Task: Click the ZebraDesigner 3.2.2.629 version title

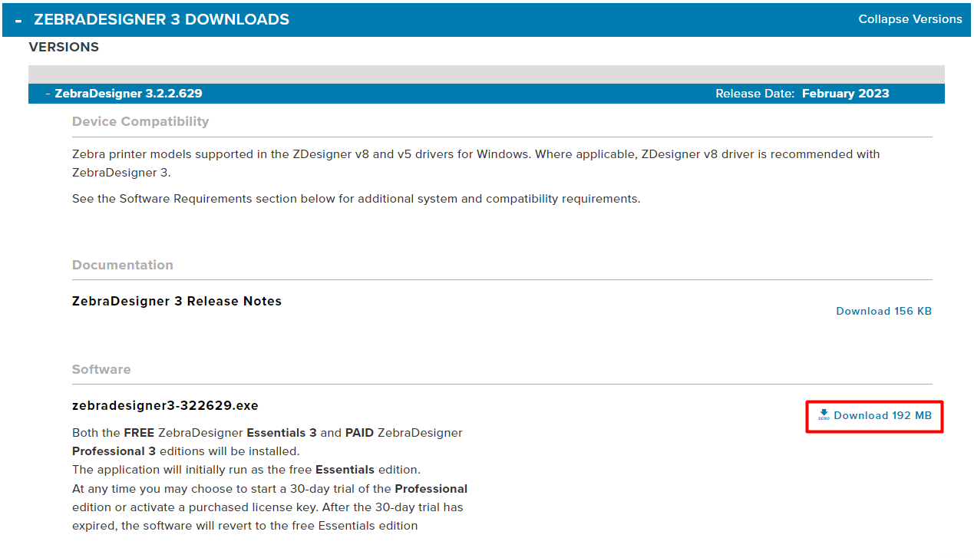Action: pyautogui.click(x=128, y=94)
